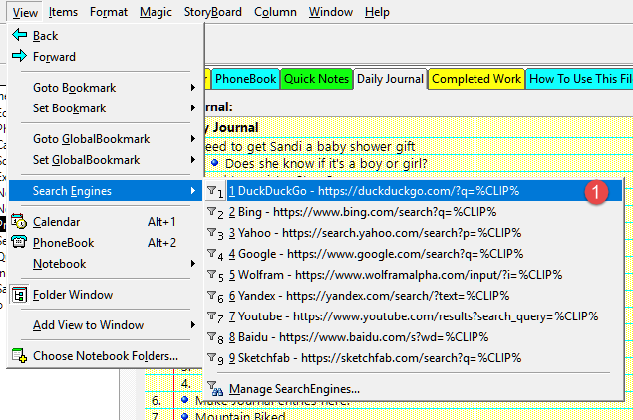
Task: Click the Manage SearchEngines binoculars icon
Action: pyautogui.click(x=215, y=389)
